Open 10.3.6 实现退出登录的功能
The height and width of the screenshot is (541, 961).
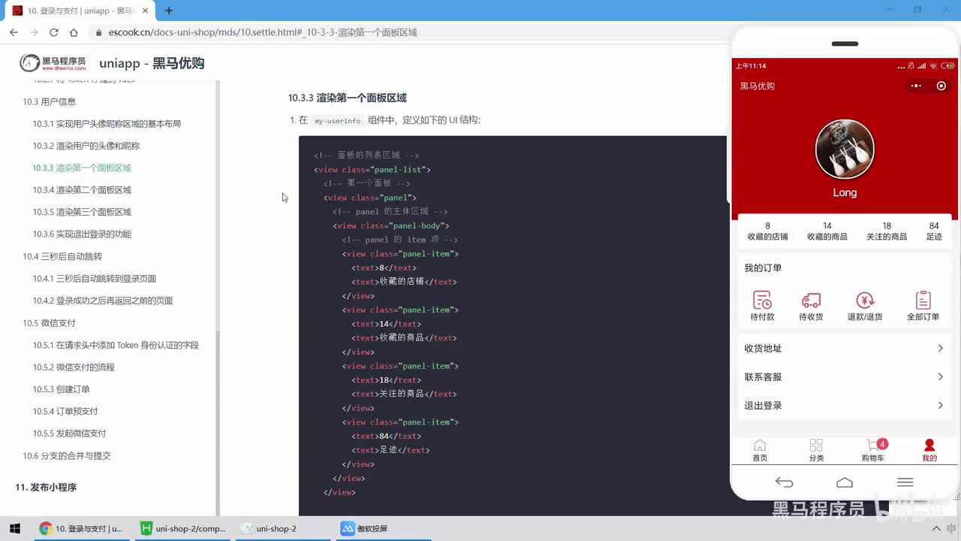click(x=81, y=234)
